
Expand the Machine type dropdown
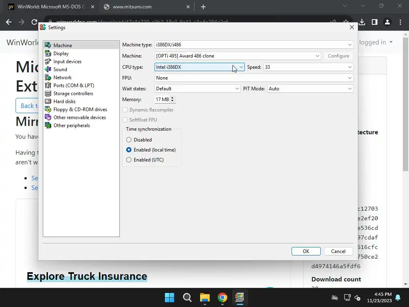point(254,45)
